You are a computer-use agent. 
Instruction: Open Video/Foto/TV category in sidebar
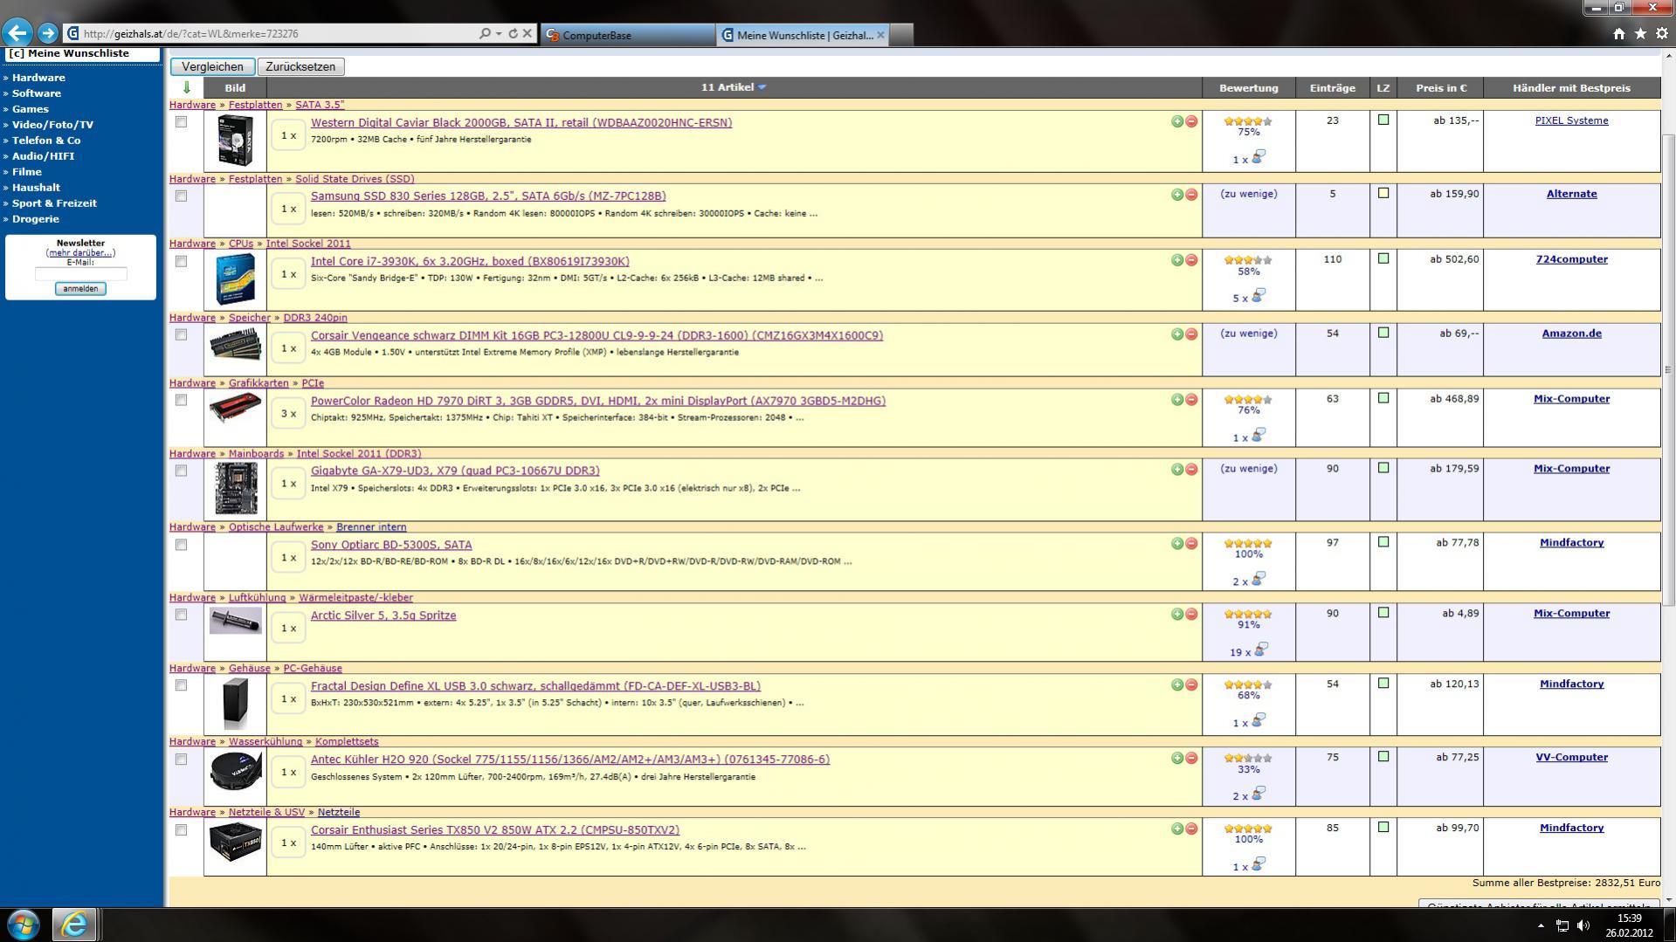[52, 125]
